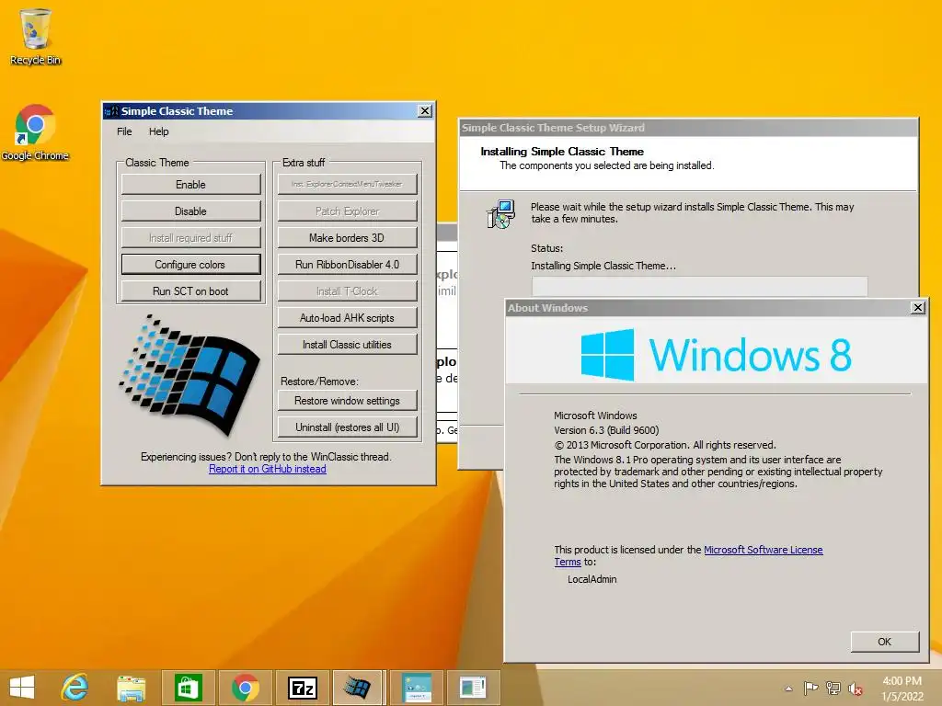Click Uninstall (restores all UI)
This screenshot has width=942, height=706.
347,427
